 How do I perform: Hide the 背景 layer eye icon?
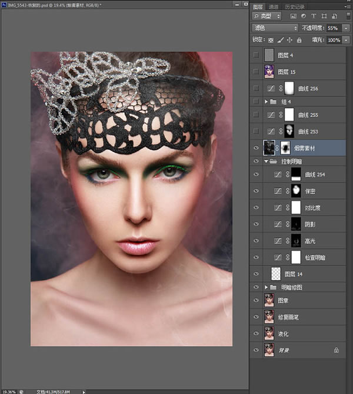pos(255,350)
